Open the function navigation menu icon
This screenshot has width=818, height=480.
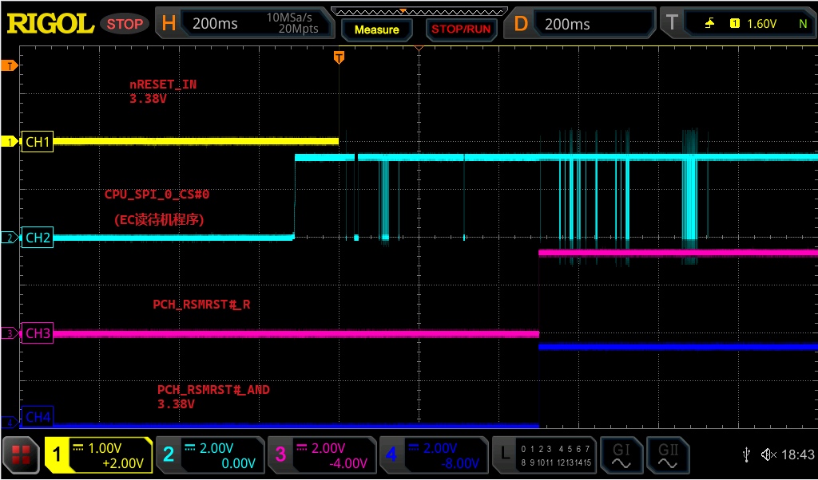(22, 456)
